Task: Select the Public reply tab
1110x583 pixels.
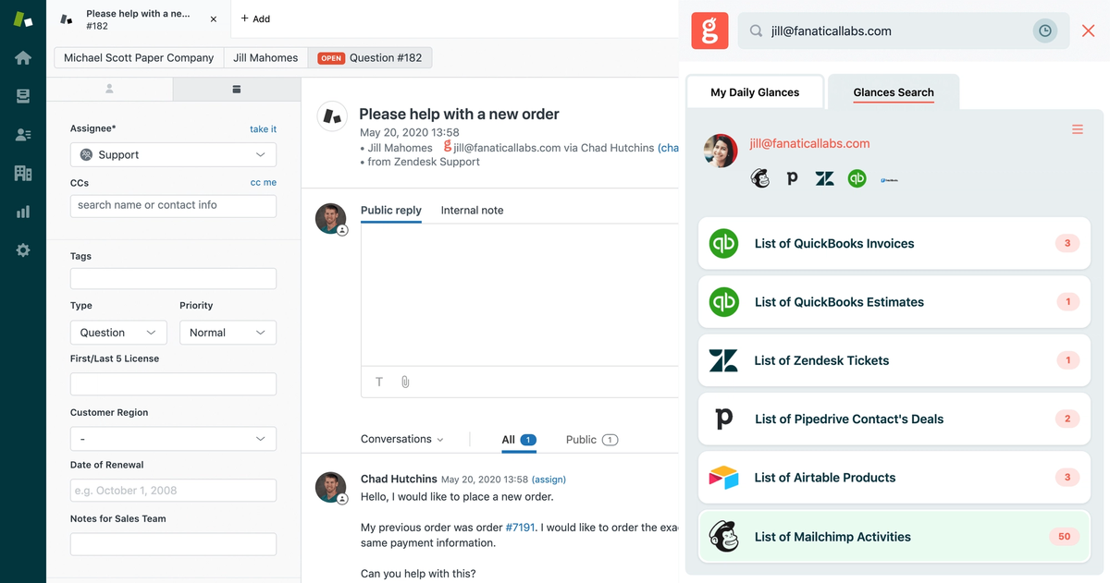Action: pos(391,211)
